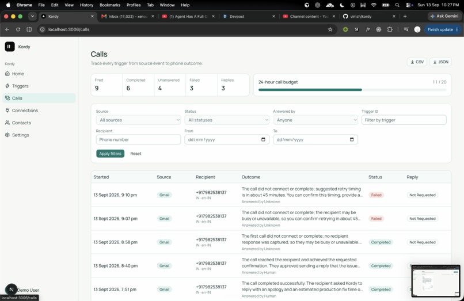The width and height of the screenshot is (464, 301).
Task: Apply filters to the calls list
Action: click(110, 154)
